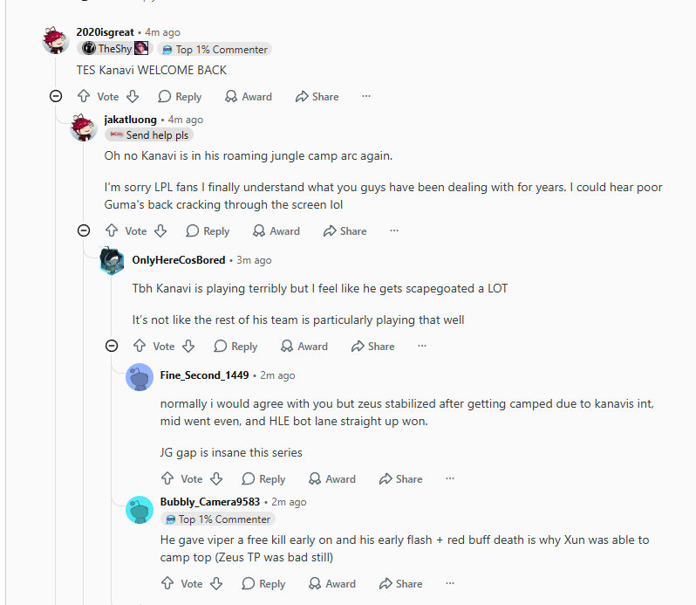Collapse 2020isgreat's comment thread
696x605 pixels.
pyautogui.click(x=56, y=96)
